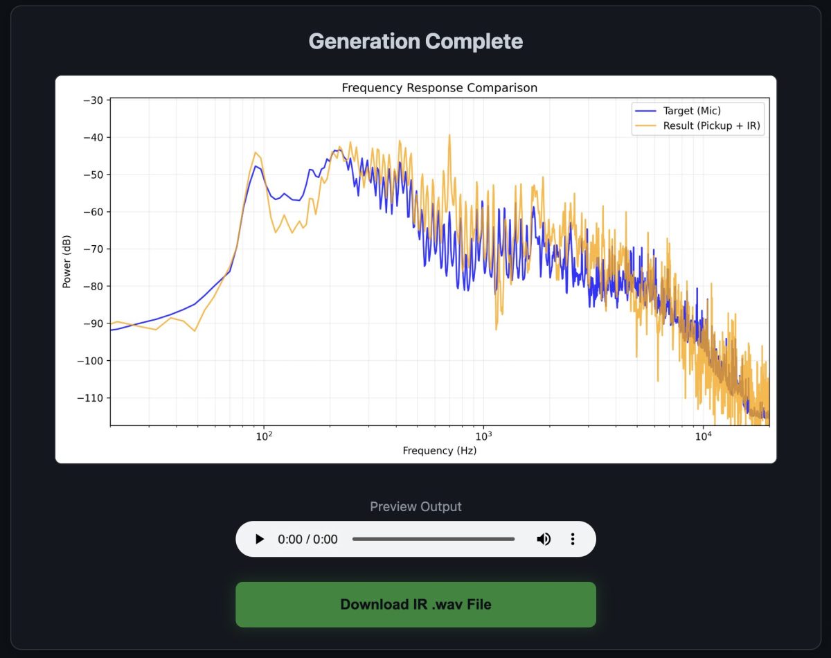Screen dimensions: 831x658
Task: Click the "Target (Mic)" legend label
Action: [x=692, y=111]
